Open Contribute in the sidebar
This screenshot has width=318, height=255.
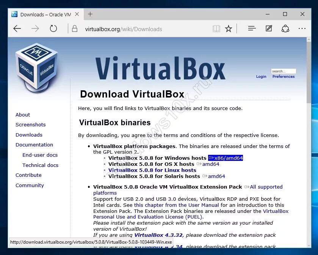click(x=28, y=175)
